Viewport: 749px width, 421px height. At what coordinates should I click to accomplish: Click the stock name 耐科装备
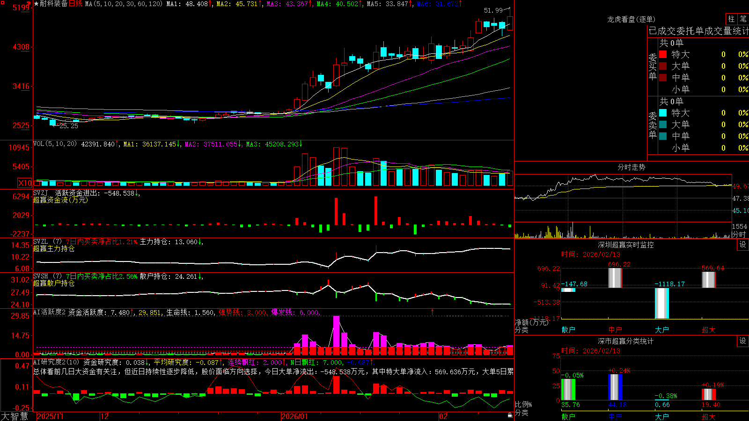pos(54,4)
